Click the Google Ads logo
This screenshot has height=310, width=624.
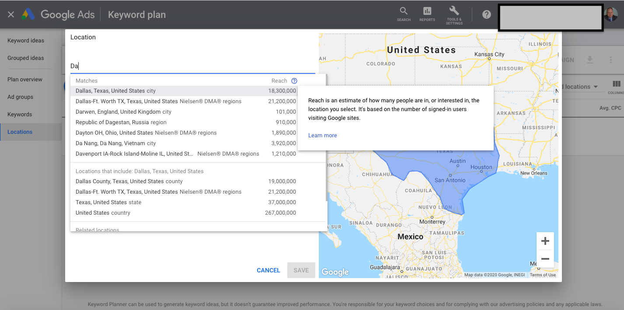(x=59, y=14)
